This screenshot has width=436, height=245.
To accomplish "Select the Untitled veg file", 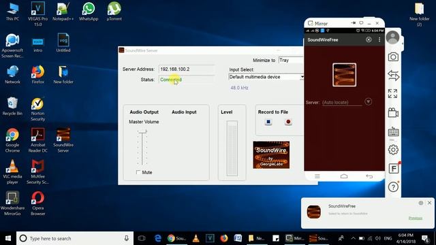I will pyautogui.click(x=63, y=43).
